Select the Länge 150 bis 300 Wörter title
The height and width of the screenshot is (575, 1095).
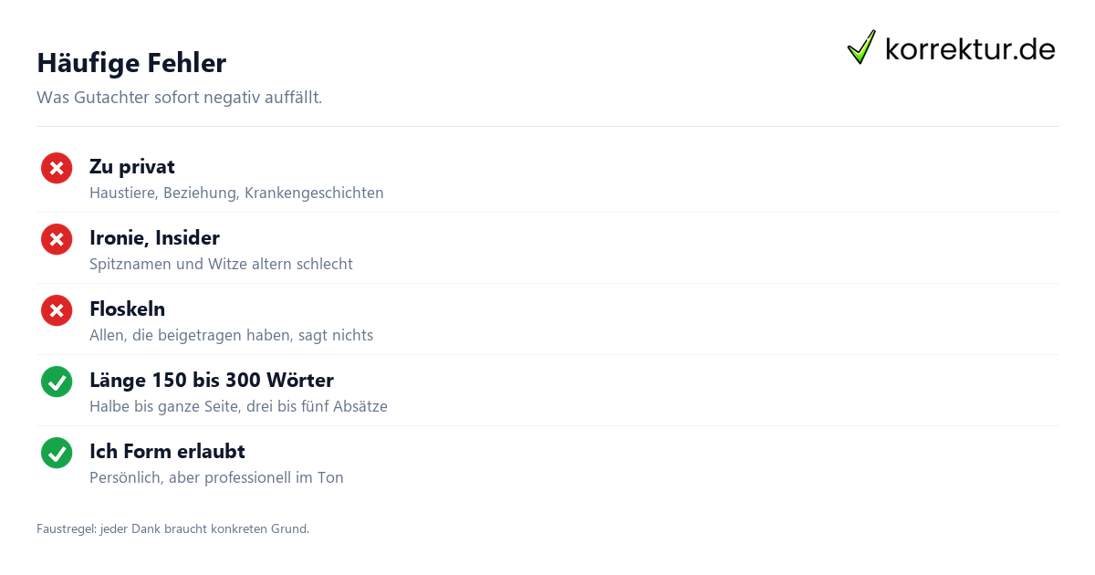(212, 380)
